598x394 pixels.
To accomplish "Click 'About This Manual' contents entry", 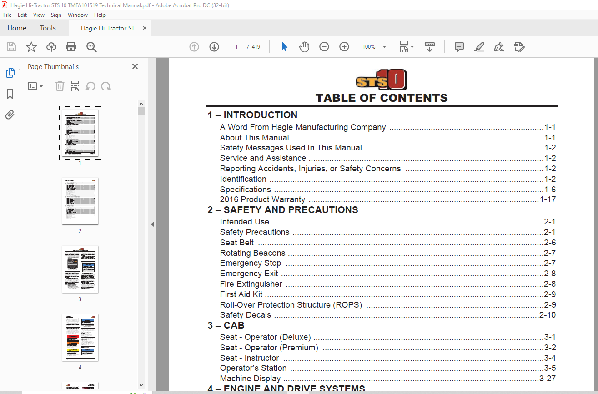I will point(254,138).
